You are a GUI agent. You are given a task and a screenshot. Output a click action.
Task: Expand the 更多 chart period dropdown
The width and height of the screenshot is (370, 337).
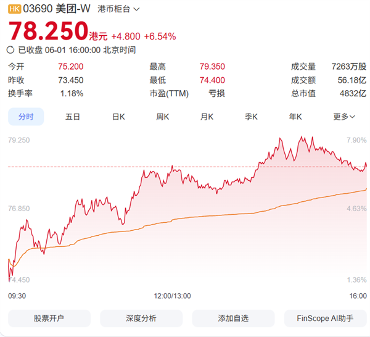(344, 117)
